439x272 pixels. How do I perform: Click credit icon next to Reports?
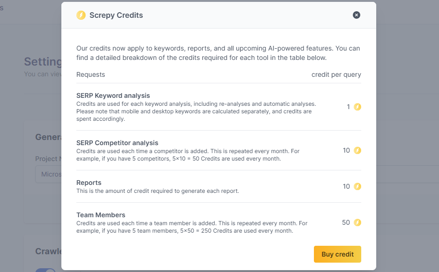(357, 186)
